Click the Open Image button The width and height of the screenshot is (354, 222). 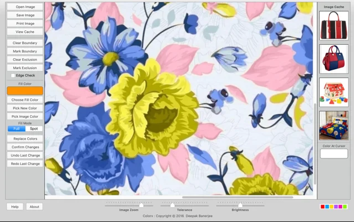click(x=25, y=7)
